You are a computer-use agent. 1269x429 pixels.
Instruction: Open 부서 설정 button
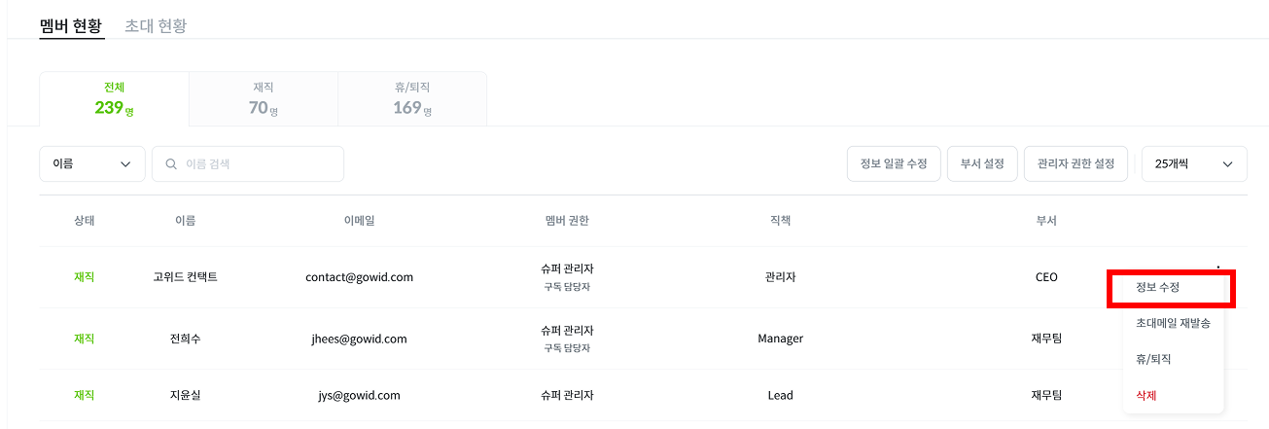(982, 164)
